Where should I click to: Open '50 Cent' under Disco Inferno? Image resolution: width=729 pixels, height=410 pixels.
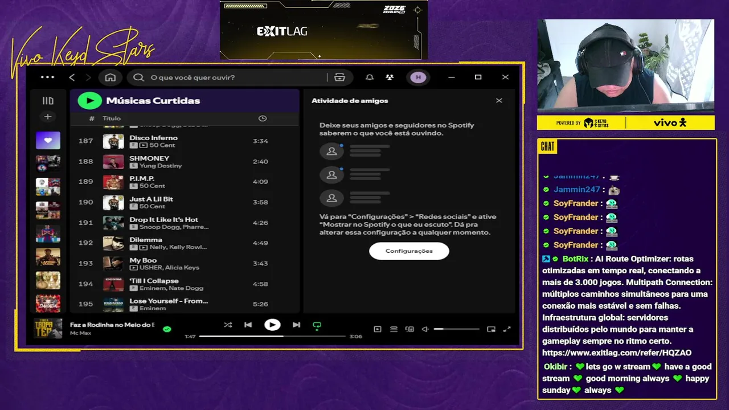[x=162, y=145]
